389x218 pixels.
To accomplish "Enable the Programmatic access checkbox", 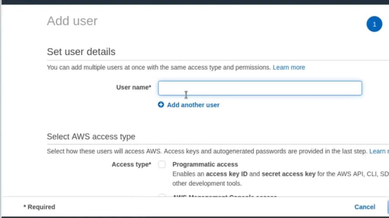I will pos(162,164).
